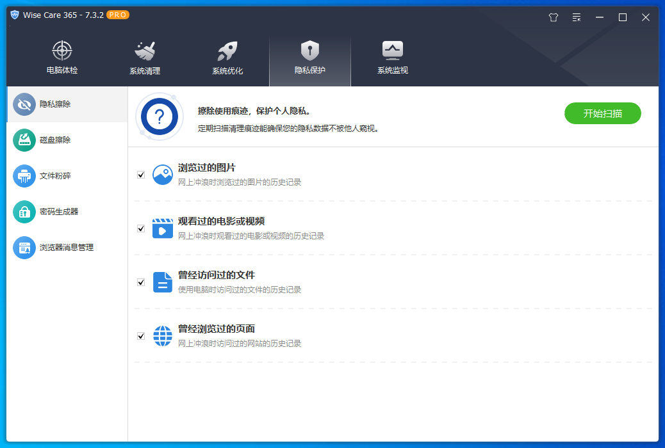
Task: Open the Disk Eraser sidebar tool
Action: pos(54,140)
